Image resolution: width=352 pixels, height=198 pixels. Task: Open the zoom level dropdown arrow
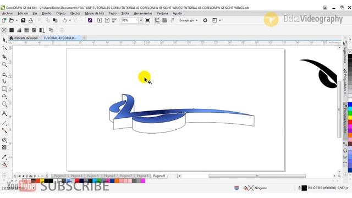pos(141,20)
